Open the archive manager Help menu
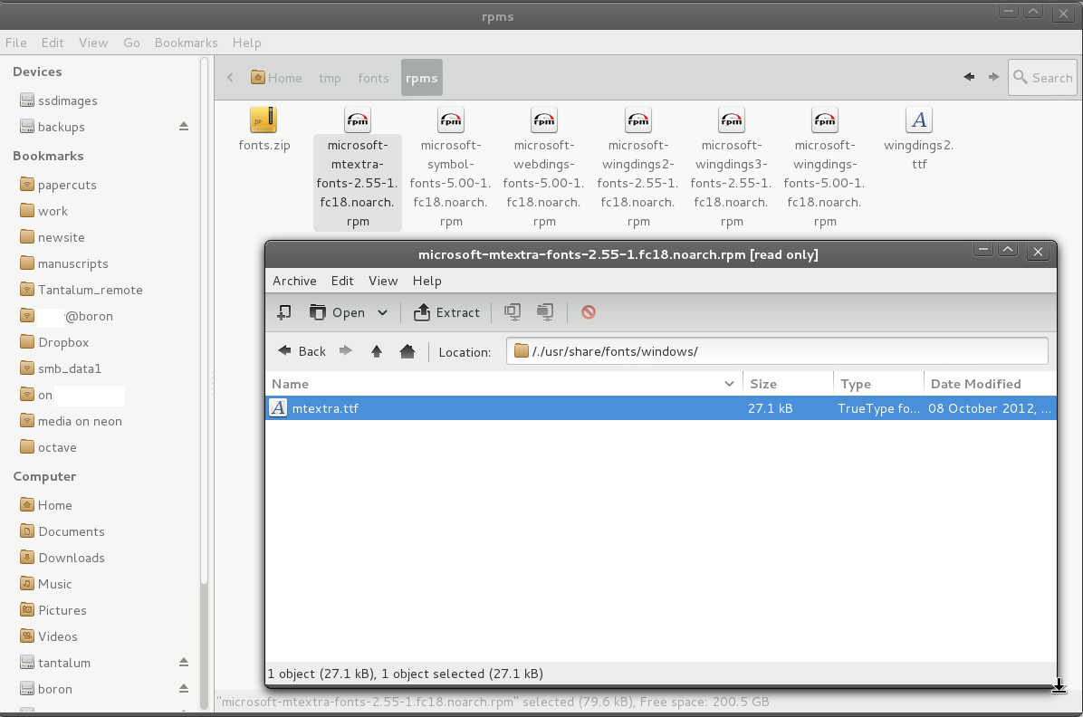This screenshot has width=1083, height=717. point(426,281)
